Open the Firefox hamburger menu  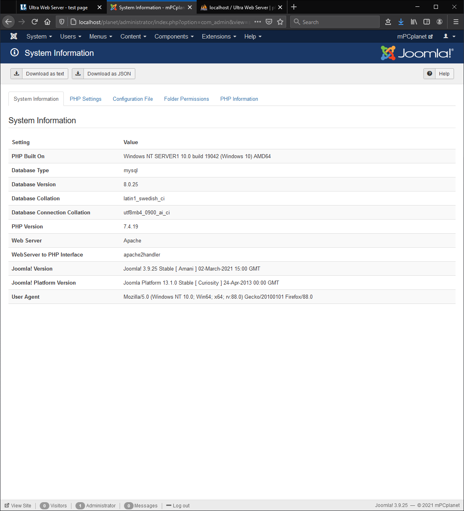(456, 22)
